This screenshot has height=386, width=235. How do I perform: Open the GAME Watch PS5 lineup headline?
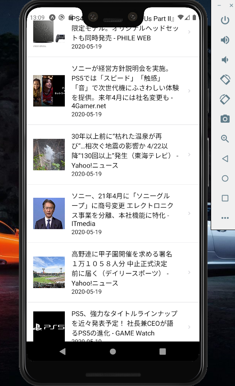pyautogui.click(x=125, y=323)
